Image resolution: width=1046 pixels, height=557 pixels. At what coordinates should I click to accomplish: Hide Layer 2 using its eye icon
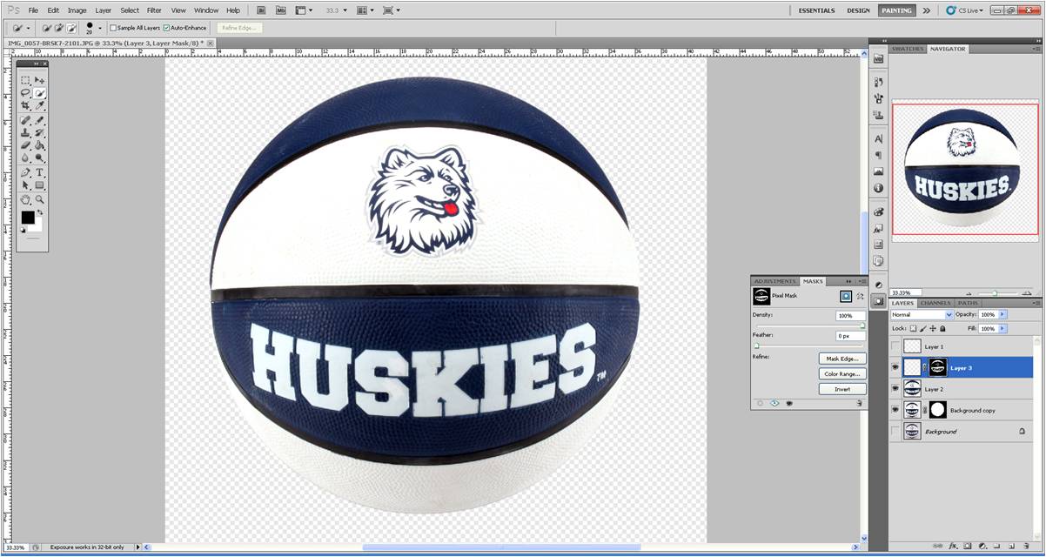pos(895,389)
